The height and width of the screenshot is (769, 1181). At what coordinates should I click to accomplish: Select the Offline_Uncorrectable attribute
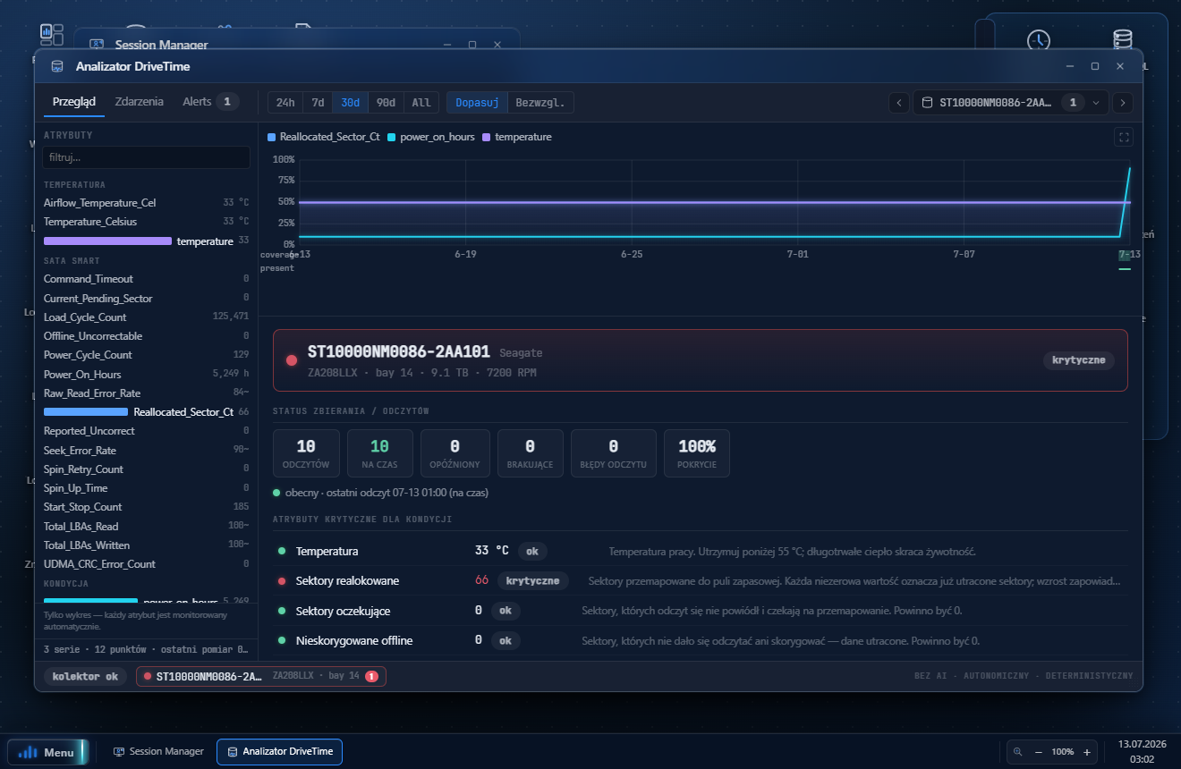point(147,336)
